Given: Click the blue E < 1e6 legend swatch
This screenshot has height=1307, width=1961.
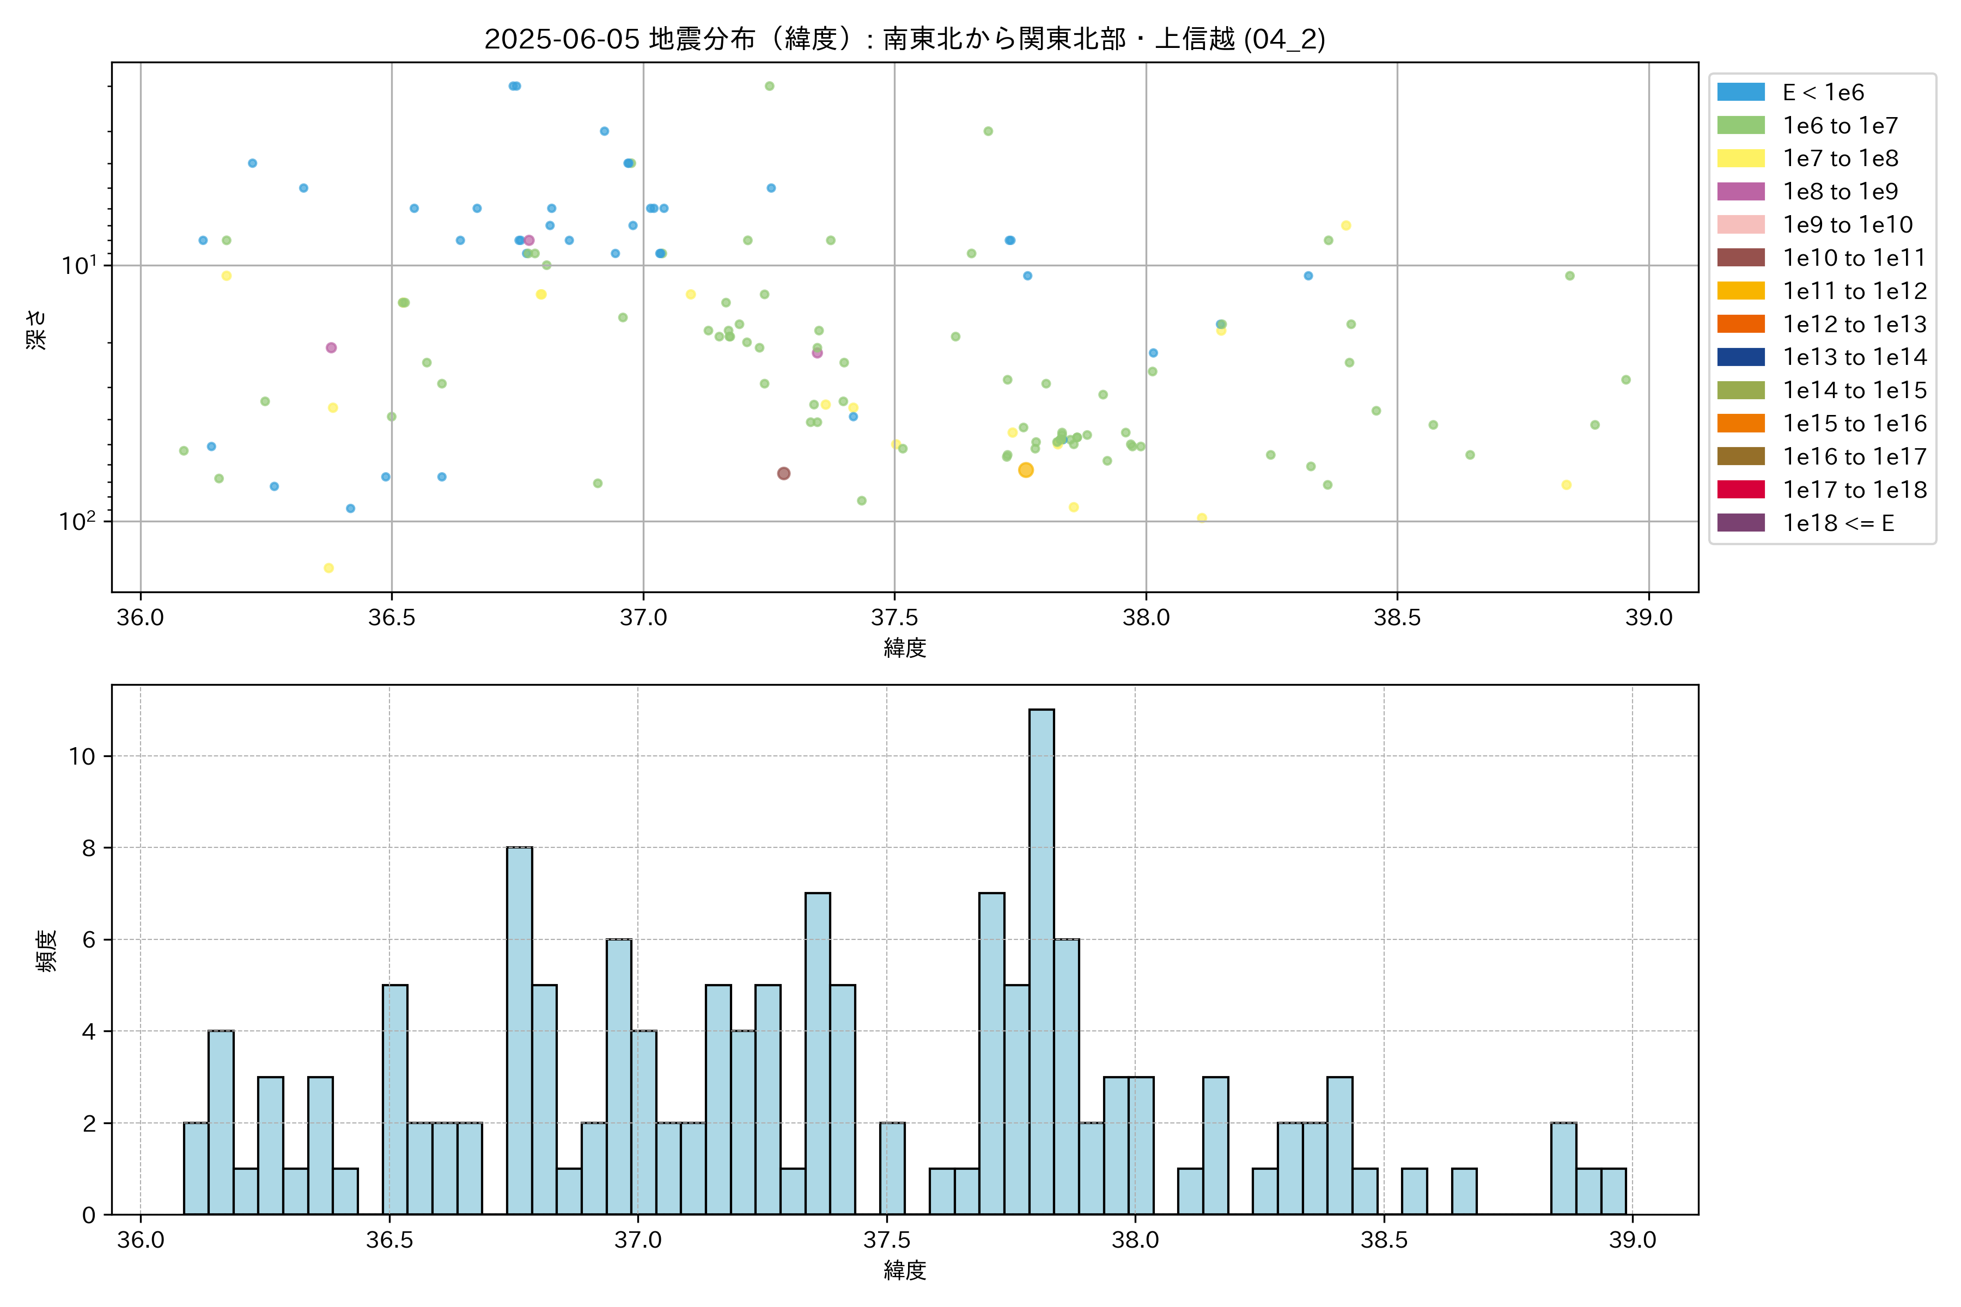Looking at the screenshot, I should (x=1740, y=93).
